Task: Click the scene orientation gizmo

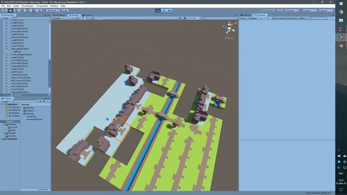Action: 229,28
